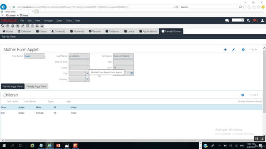Open the Windows Start button

[x=4, y=145]
